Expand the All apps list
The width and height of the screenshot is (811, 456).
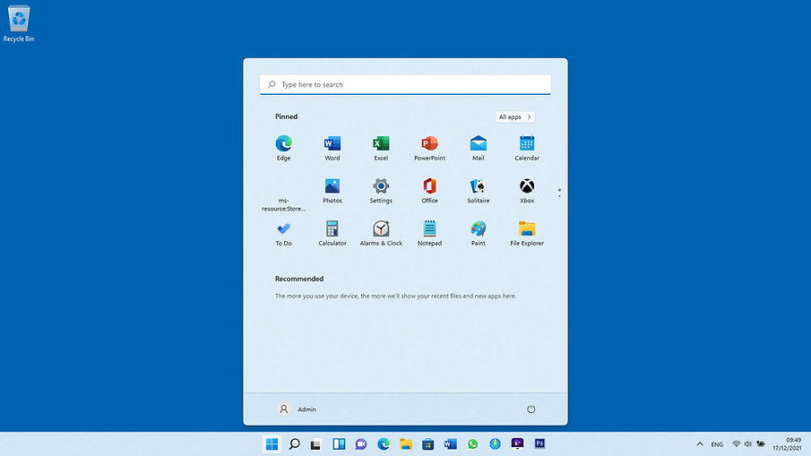click(514, 116)
